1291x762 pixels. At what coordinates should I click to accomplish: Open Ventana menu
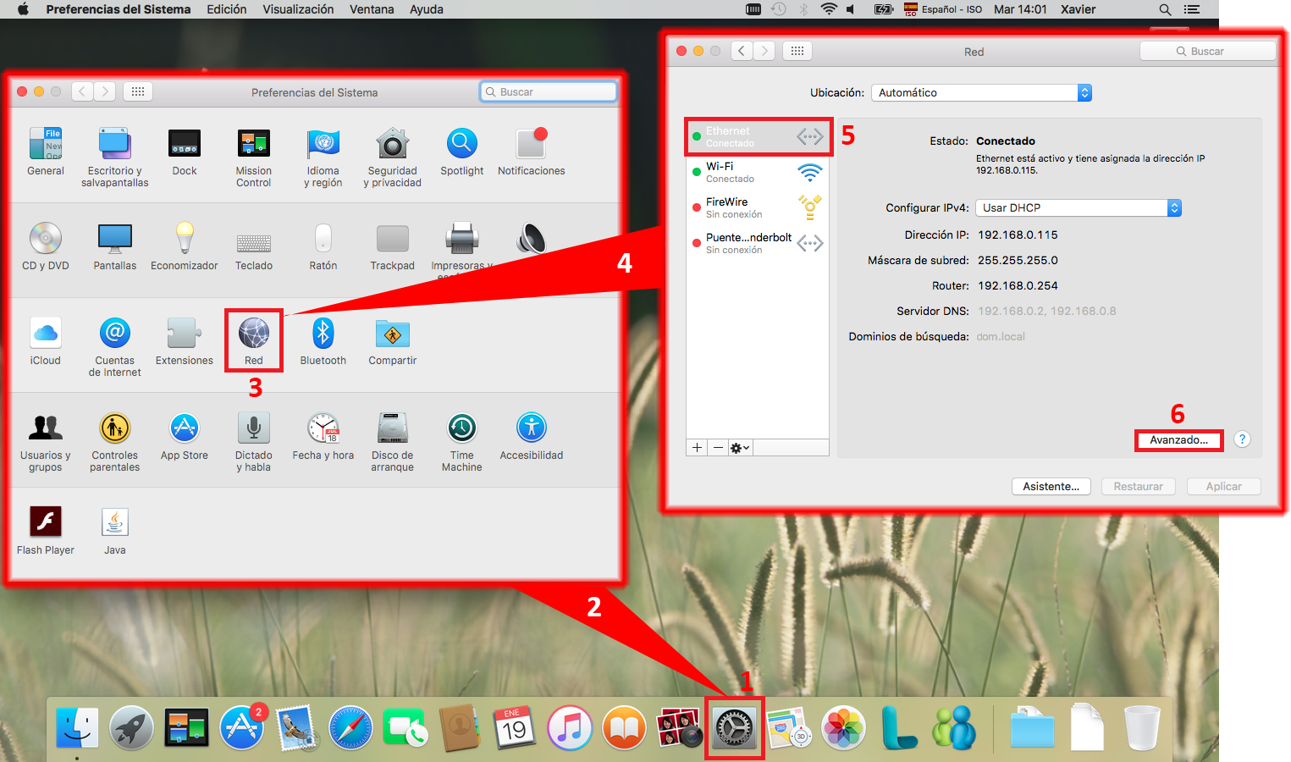[372, 9]
